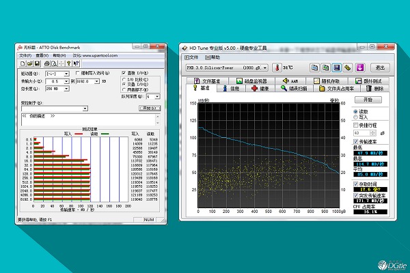Click New file icon in ATTO toolbar
The image size is (410, 273).
tap(23, 63)
